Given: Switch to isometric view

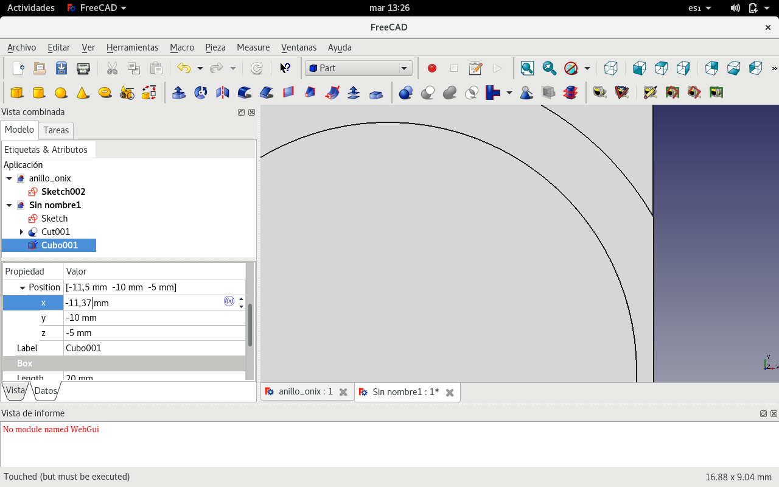Looking at the screenshot, I should pos(611,68).
